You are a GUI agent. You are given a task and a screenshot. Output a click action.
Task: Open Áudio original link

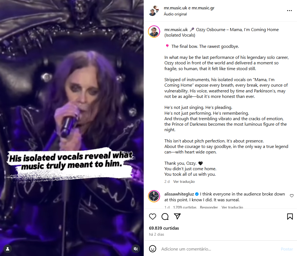coord(175,14)
